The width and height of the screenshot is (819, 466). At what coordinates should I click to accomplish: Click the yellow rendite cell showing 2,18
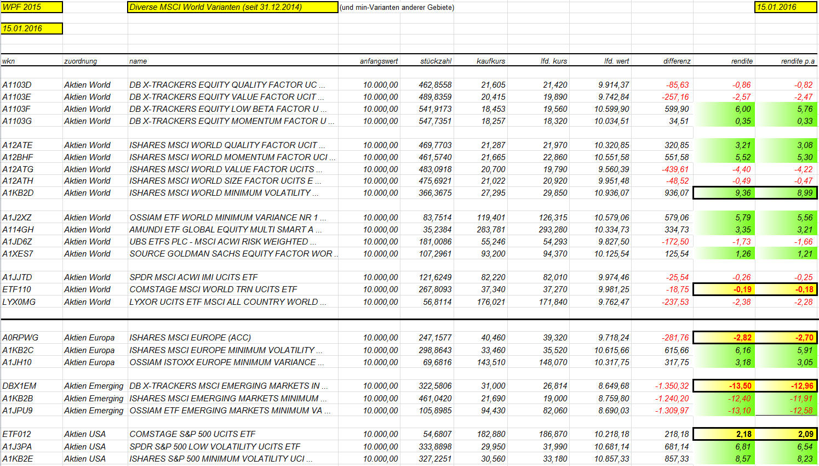[724, 434]
